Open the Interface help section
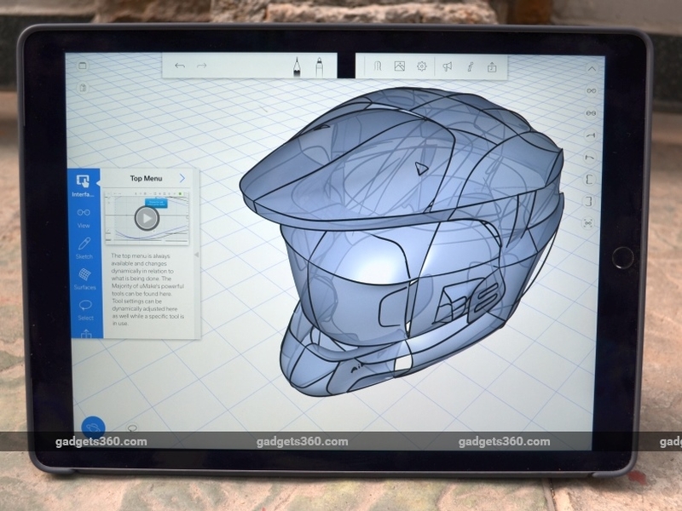 [x=84, y=185]
